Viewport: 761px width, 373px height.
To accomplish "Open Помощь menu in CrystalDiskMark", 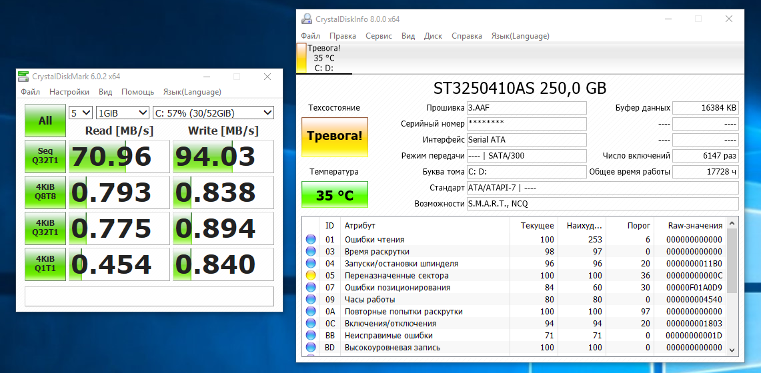I will (x=138, y=92).
